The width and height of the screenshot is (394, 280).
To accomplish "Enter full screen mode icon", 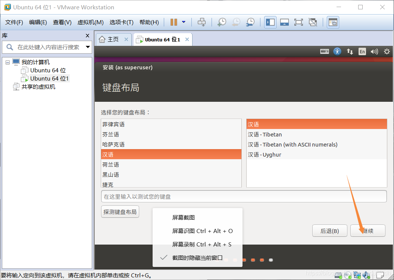I will point(298,22).
